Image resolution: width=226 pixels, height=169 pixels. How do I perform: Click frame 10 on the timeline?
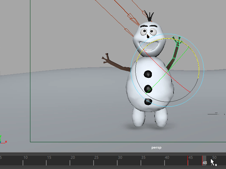23,161
